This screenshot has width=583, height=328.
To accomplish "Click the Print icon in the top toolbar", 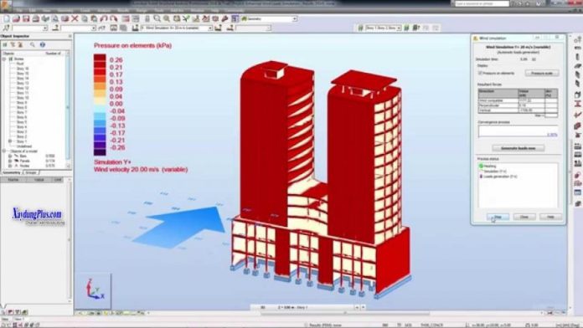I will 36,18.
